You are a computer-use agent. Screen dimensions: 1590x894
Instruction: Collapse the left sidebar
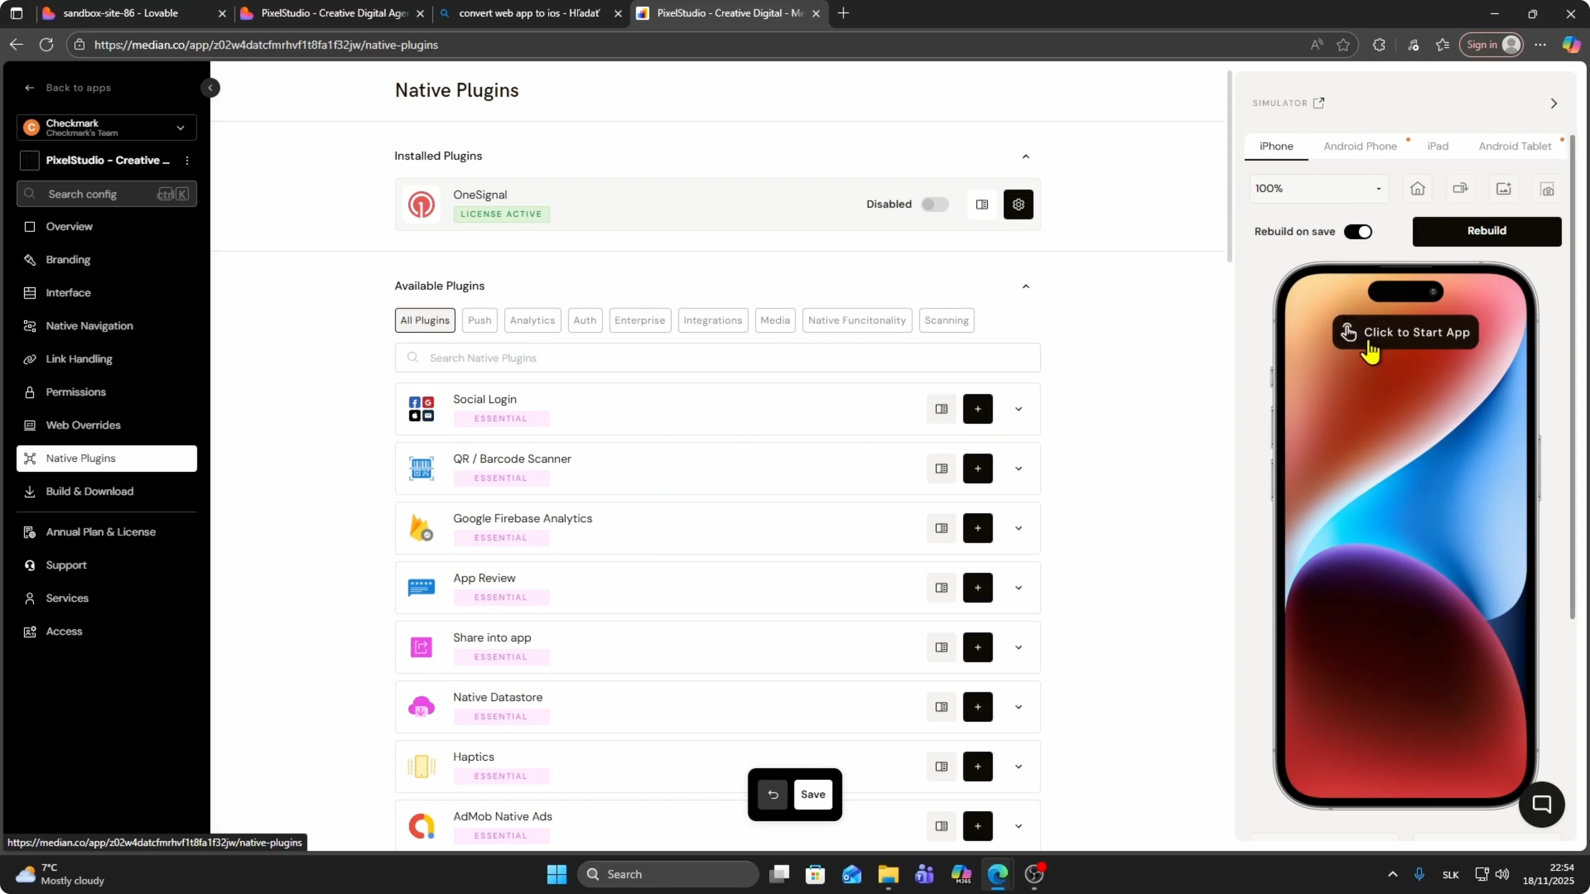tap(210, 88)
